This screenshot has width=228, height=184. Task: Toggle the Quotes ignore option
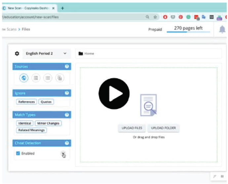click(46, 102)
